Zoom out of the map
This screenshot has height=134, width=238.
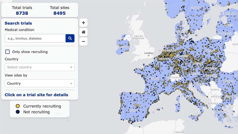(83, 41)
